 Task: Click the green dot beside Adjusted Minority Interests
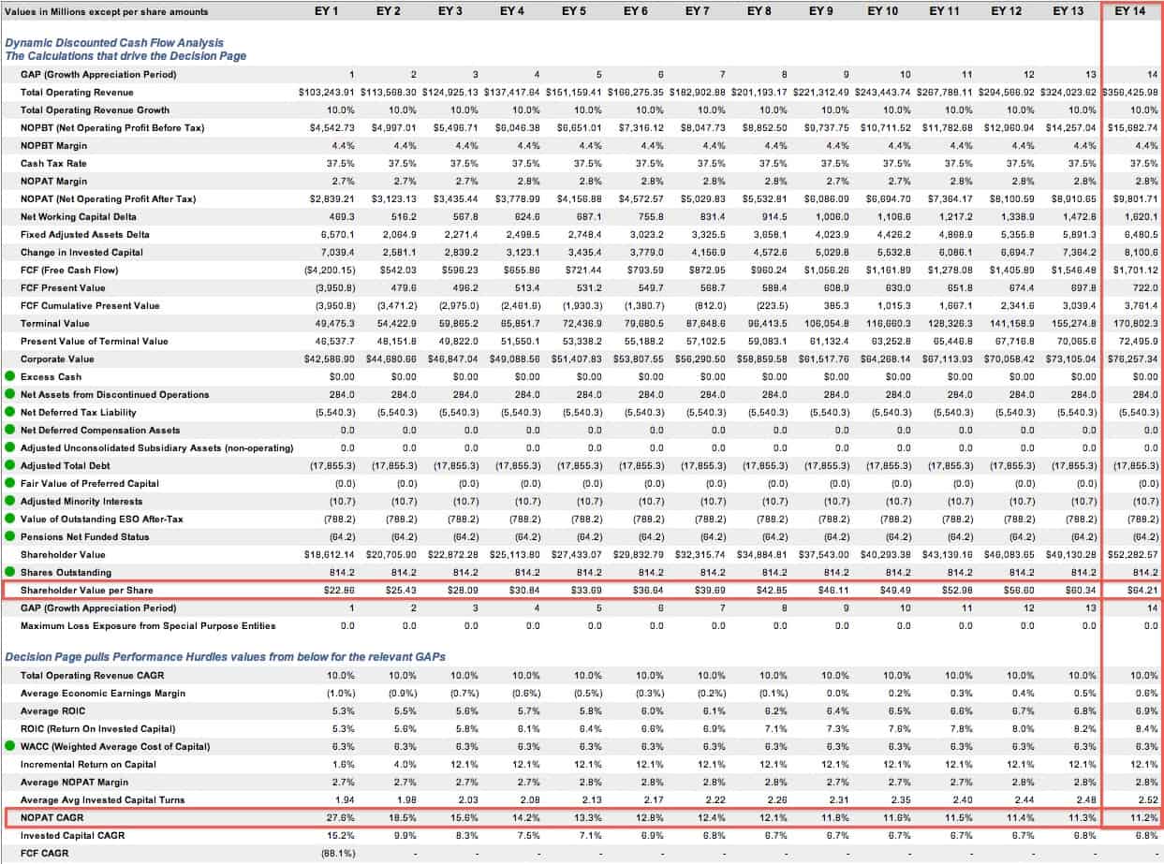pyautogui.click(x=9, y=501)
